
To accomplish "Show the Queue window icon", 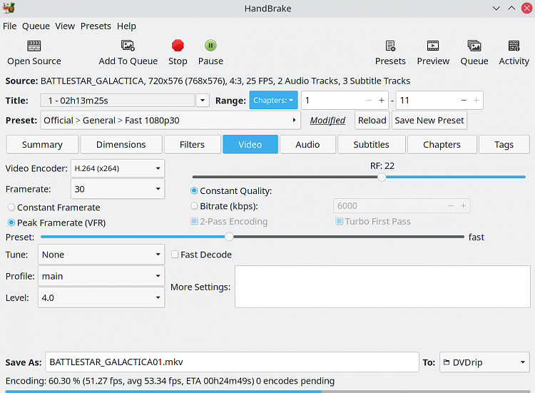I will pyautogui.click(x=474, y=46).
